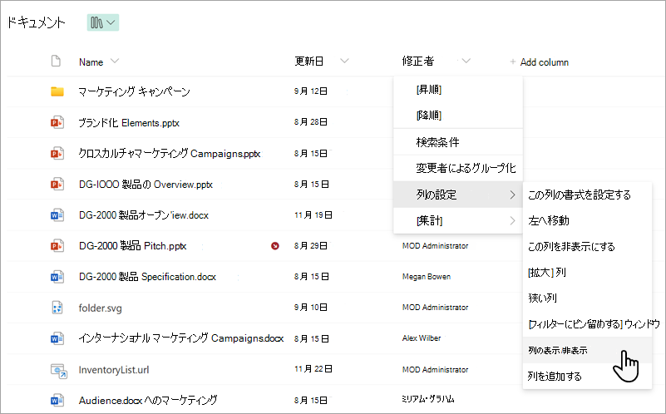Open DG-2000 製品 Pitch.pptx
This screenshot has width=666, height=414.
(132, 246)
